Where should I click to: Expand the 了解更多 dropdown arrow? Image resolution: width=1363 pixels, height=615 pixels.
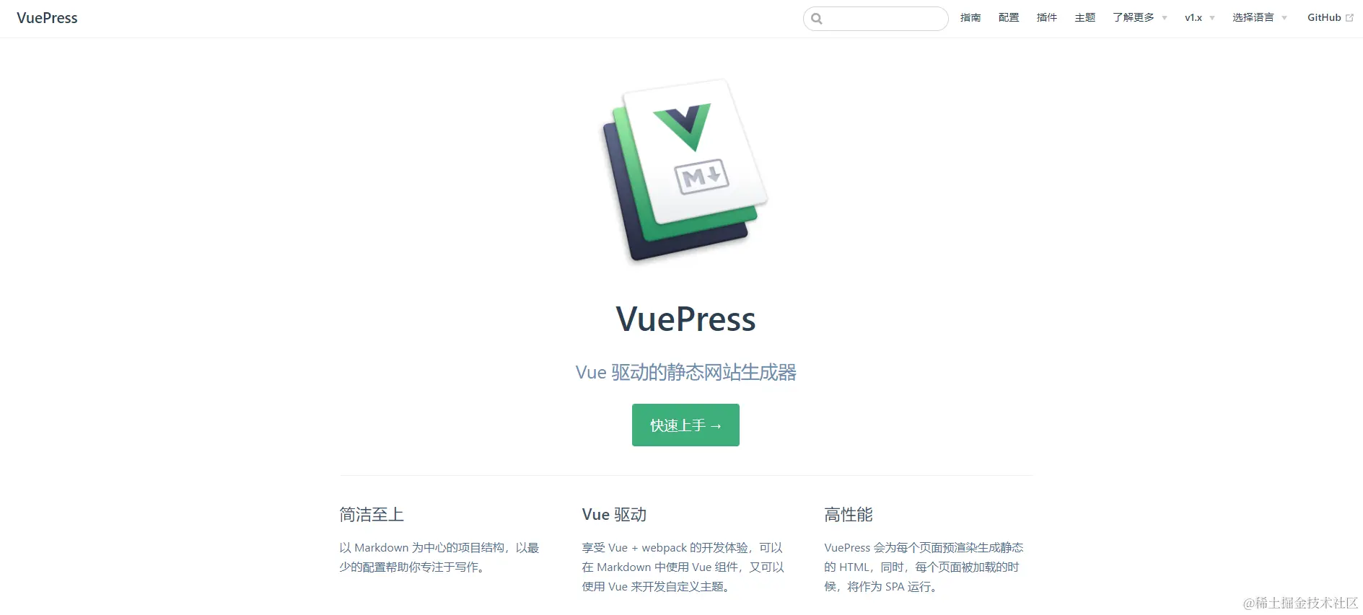coord(1165,18)
